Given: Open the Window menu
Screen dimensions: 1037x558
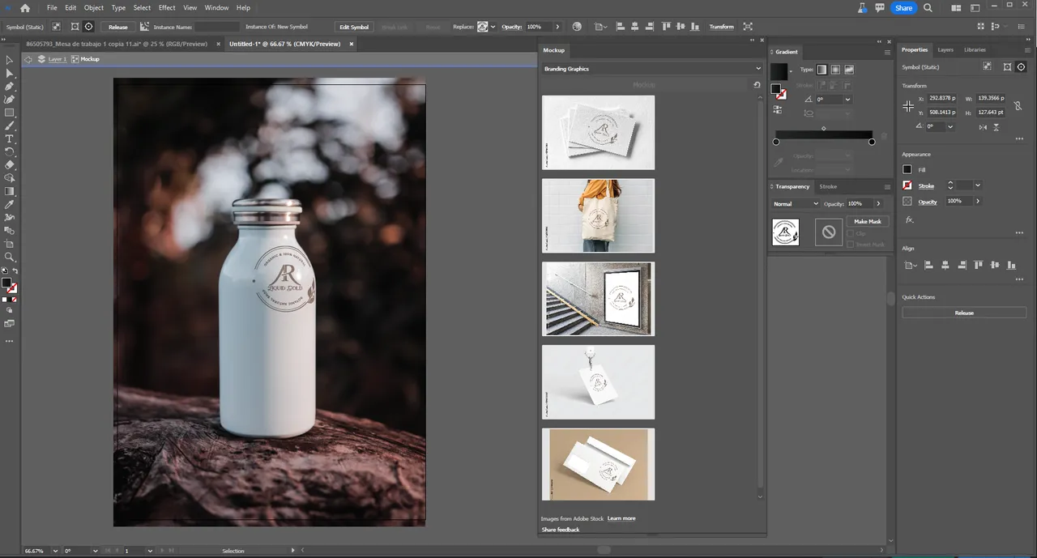Looking at the screenshot, I should tap(216, 7).
